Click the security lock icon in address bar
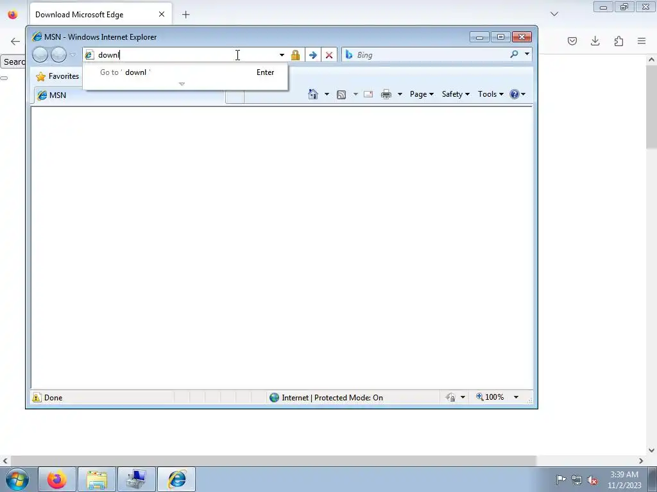 coord(295,55)
